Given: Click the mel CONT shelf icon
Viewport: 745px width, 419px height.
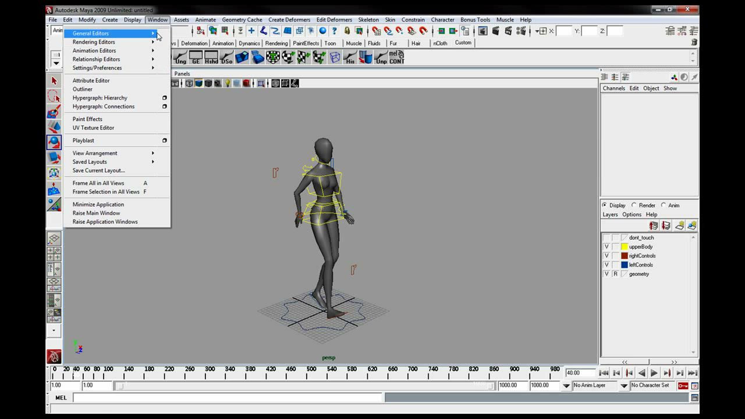Looking at the screenshot, I should tap(396, 57).
